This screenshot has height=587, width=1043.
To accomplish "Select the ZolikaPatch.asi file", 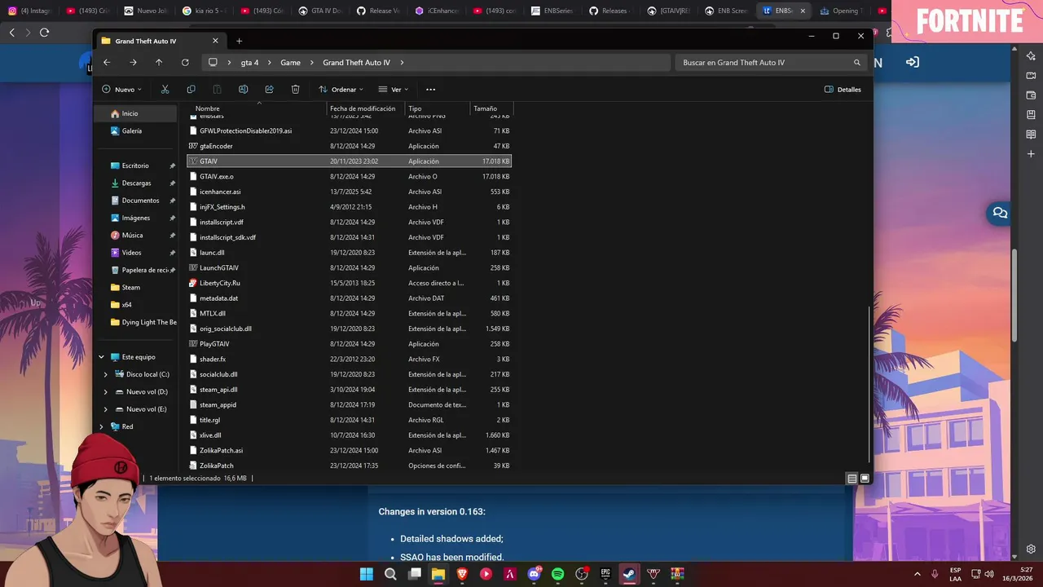I will click(x=221, y=450).
